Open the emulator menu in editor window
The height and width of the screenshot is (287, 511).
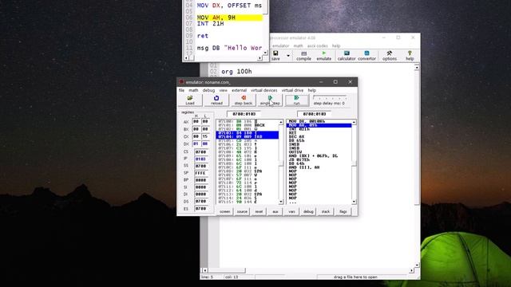(280, 46)
